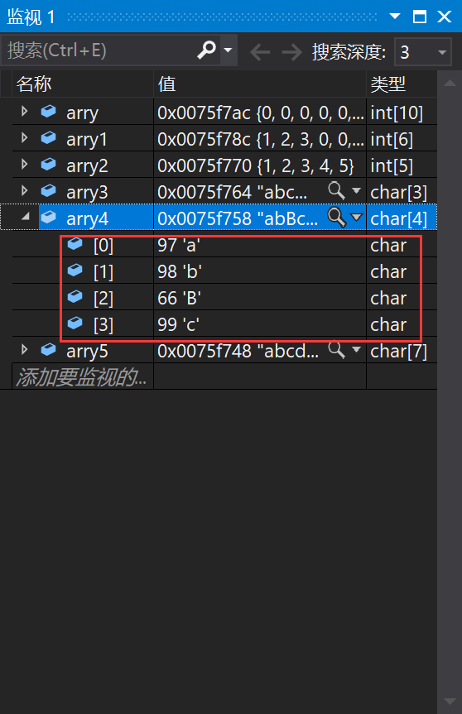Click value 0x0075f770 {1, 2, 3, 4, 5}
The height and width of the screenshot is (714, 462).
point(256,165)
